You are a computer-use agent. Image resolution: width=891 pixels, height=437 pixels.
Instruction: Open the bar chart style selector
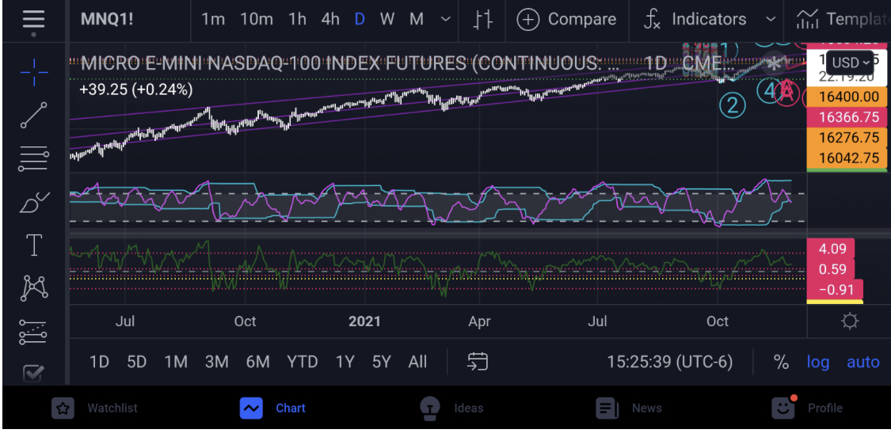tap(483, 20)
